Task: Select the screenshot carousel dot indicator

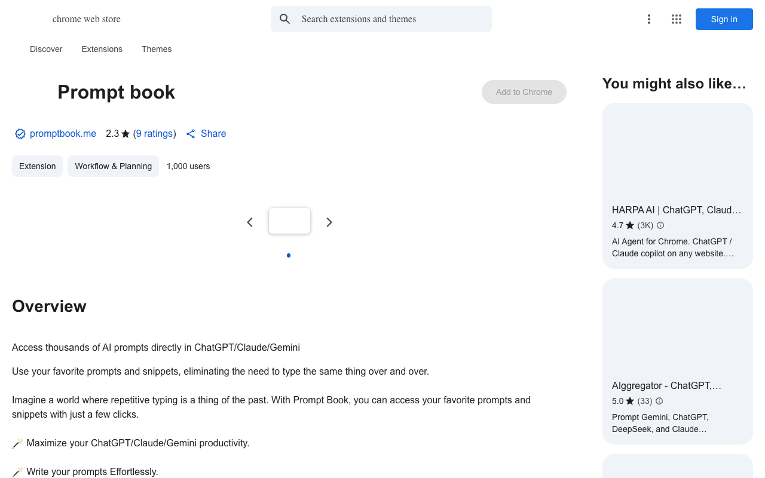Action: tap(289, 255)
